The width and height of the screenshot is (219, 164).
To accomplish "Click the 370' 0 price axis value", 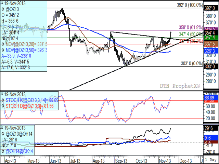I will click(211, 22).
